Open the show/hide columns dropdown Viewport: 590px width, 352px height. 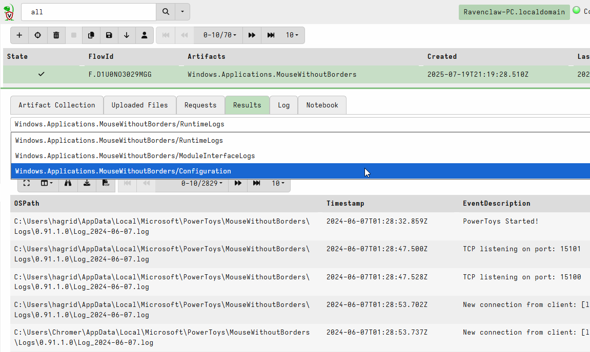(x=47, y=183)
